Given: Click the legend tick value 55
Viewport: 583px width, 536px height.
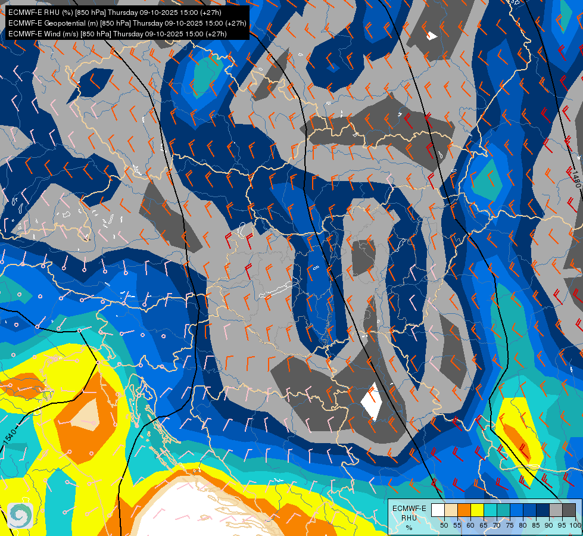Looking at the screenshot, I should click(457, 525).
